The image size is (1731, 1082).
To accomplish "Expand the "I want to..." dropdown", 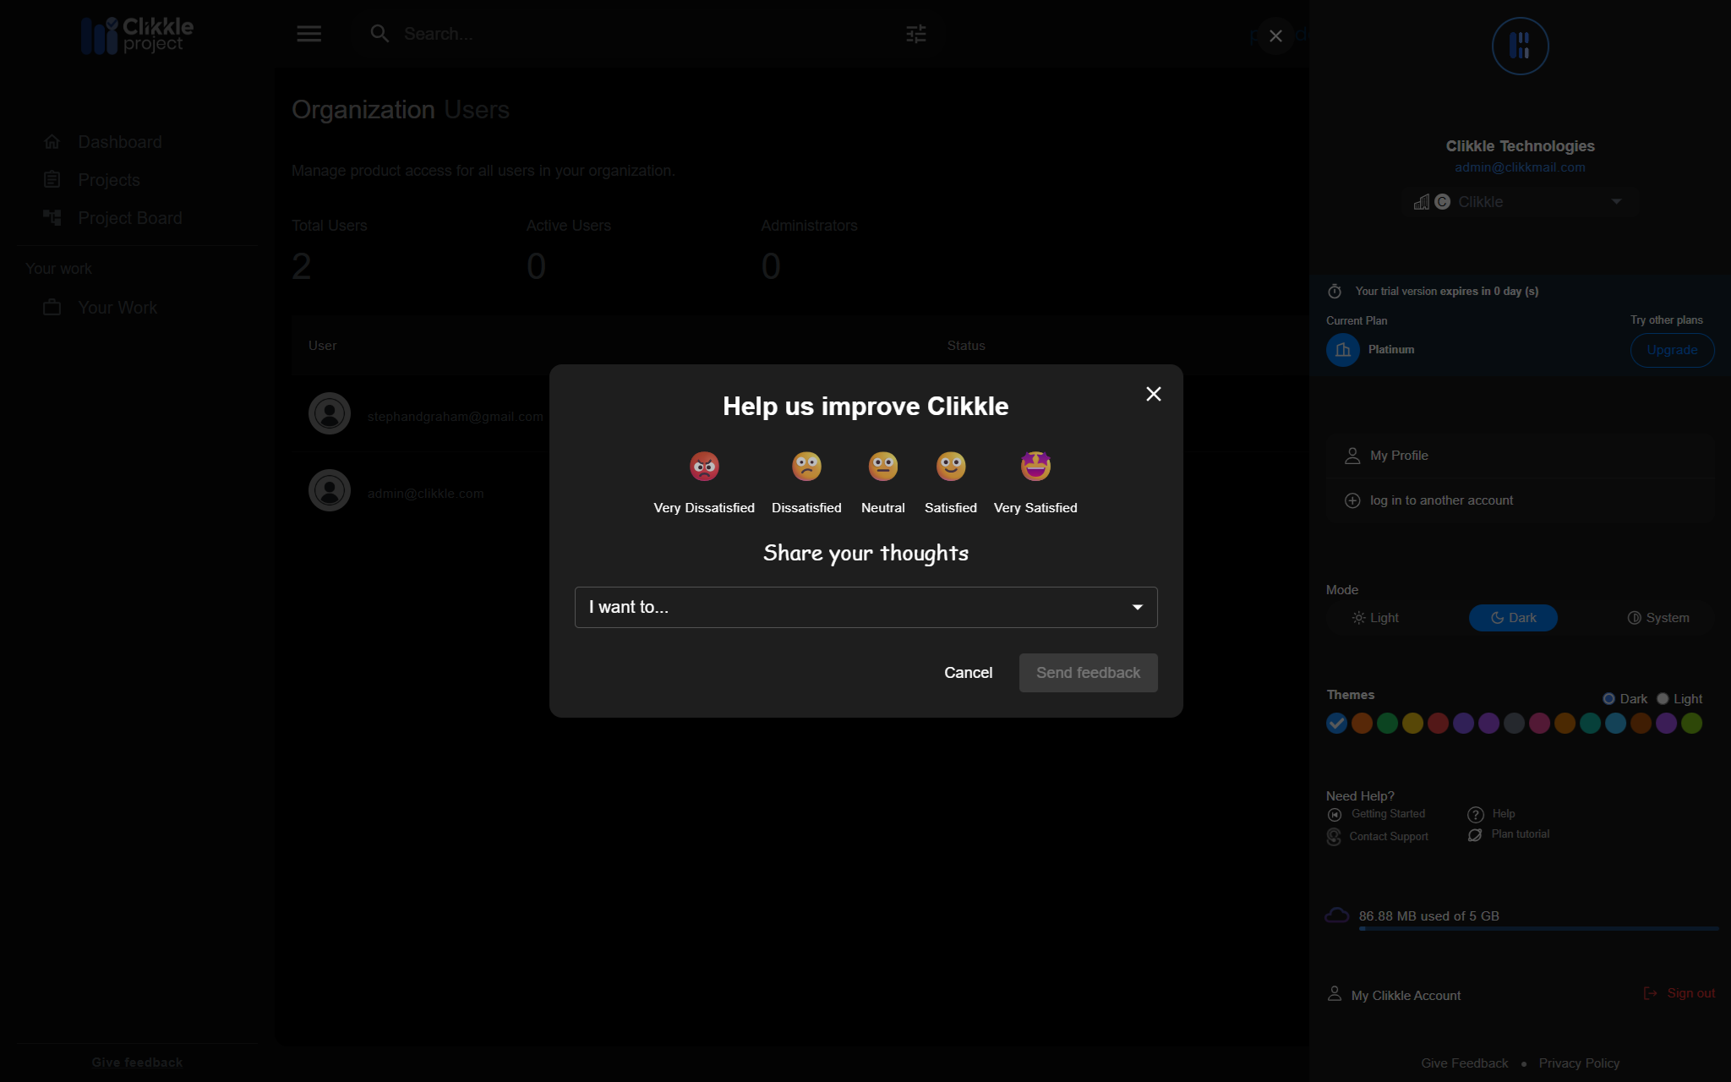I will click(x=865, y=607).
